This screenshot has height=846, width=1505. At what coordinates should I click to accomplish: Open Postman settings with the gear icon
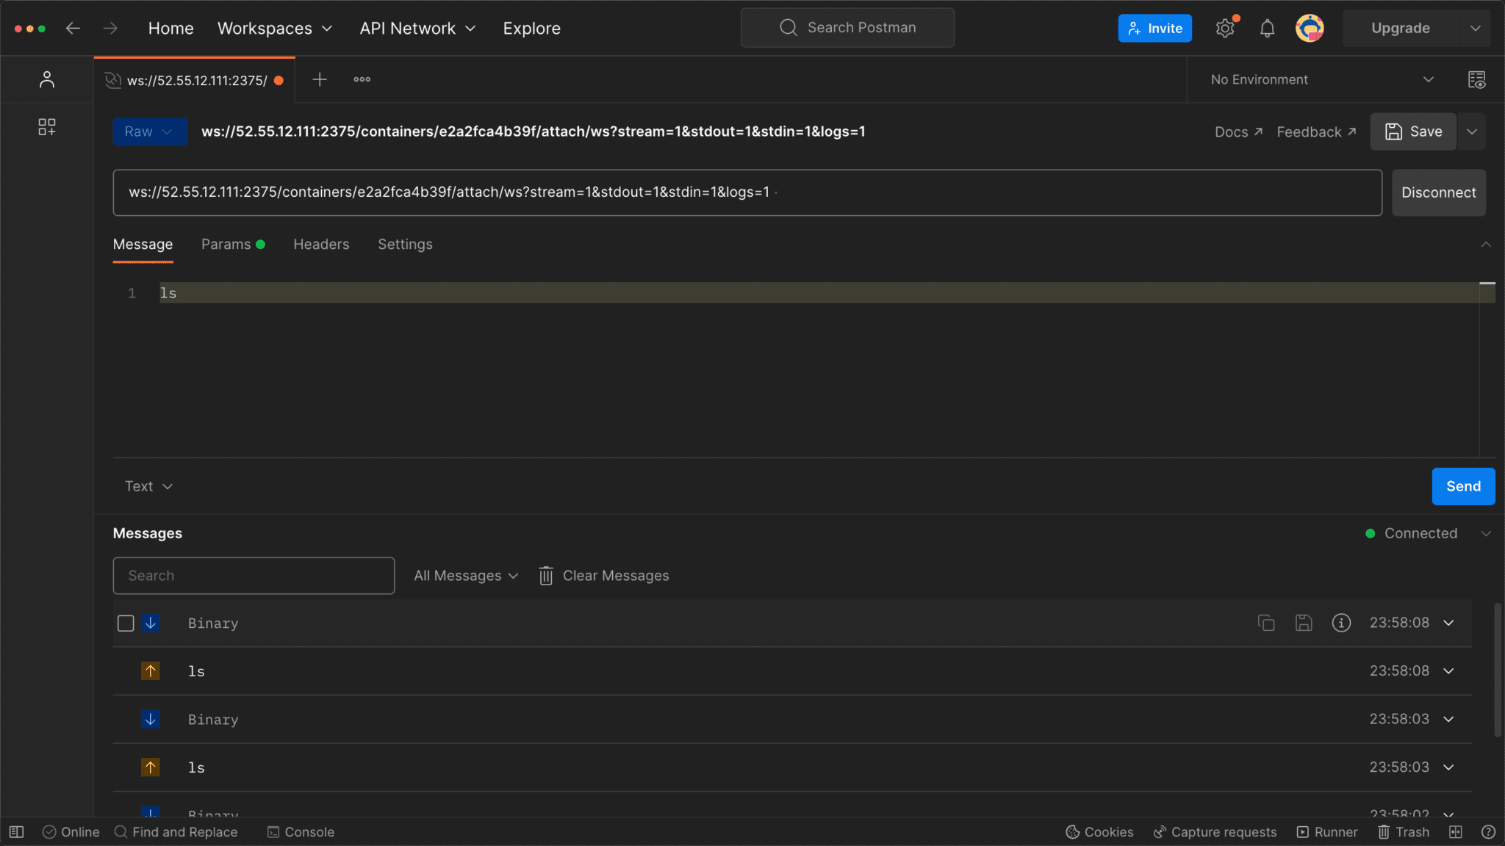tap(1224, 27)
